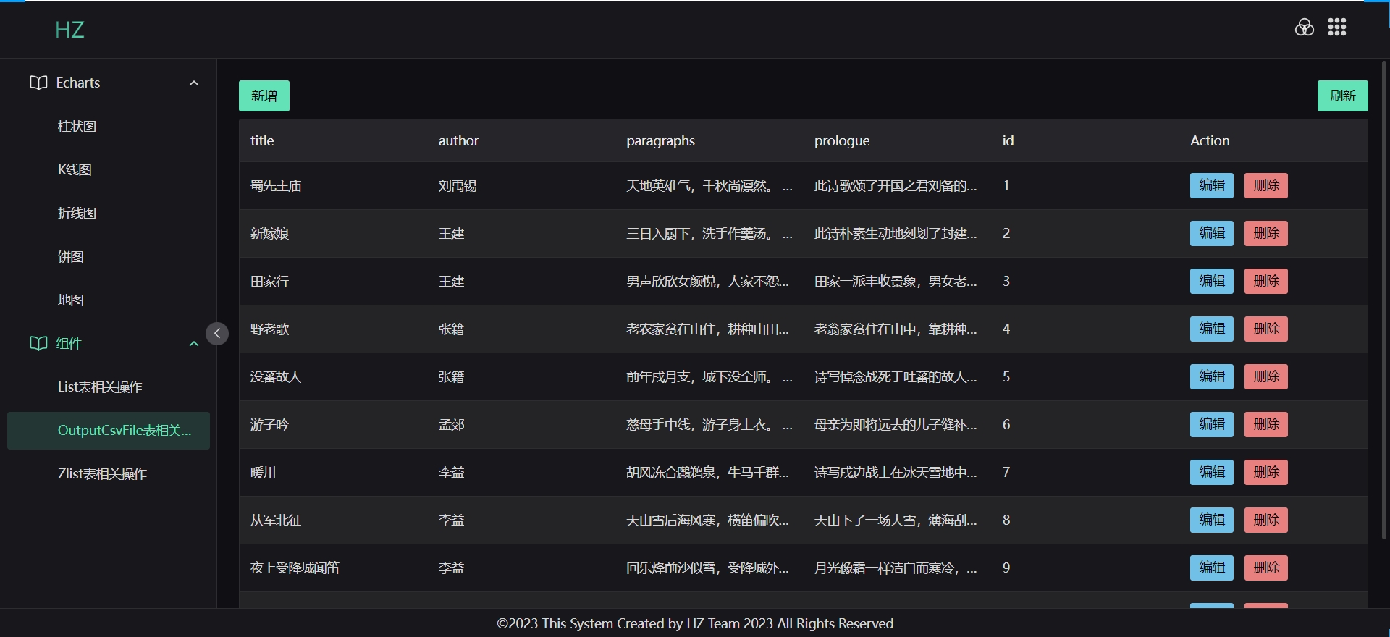This screenshot has width=1390, height=637.
Task: Edit the 游子吟 row
Action: pyautogui.click(x=1212, y=424)
